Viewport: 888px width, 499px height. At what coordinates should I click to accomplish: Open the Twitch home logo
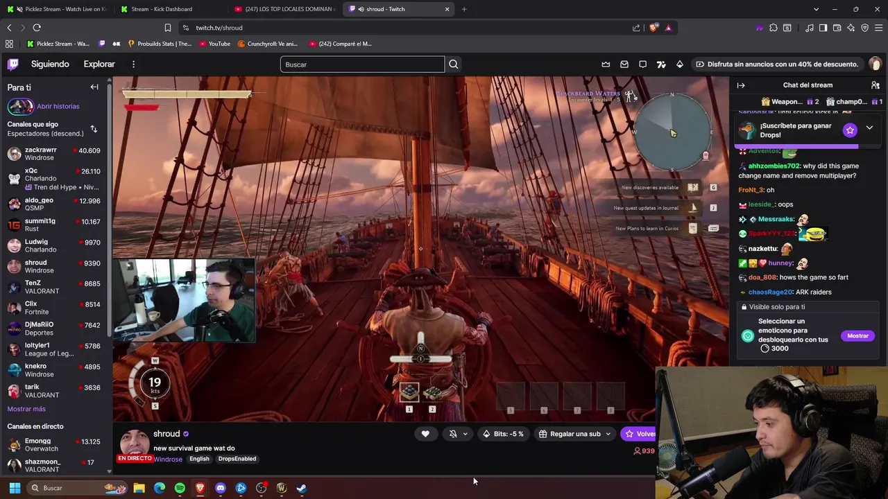tap(13, 64)
